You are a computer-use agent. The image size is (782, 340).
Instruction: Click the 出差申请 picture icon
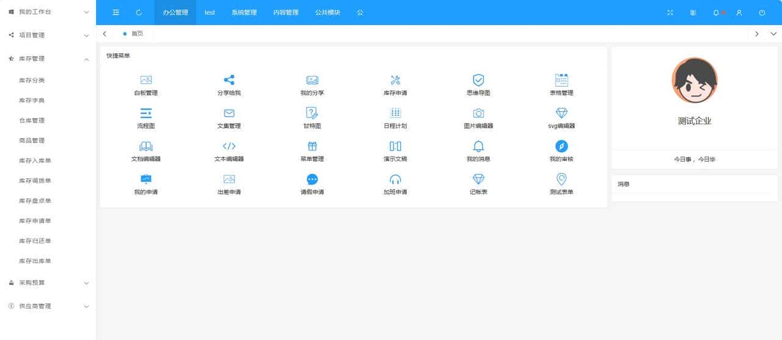tap(229, 179)
